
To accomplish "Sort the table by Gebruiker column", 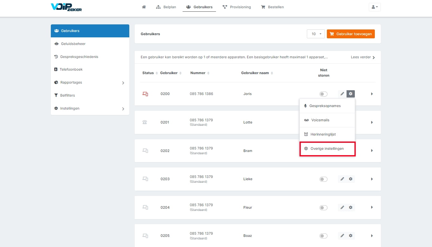I will (171, 73).
